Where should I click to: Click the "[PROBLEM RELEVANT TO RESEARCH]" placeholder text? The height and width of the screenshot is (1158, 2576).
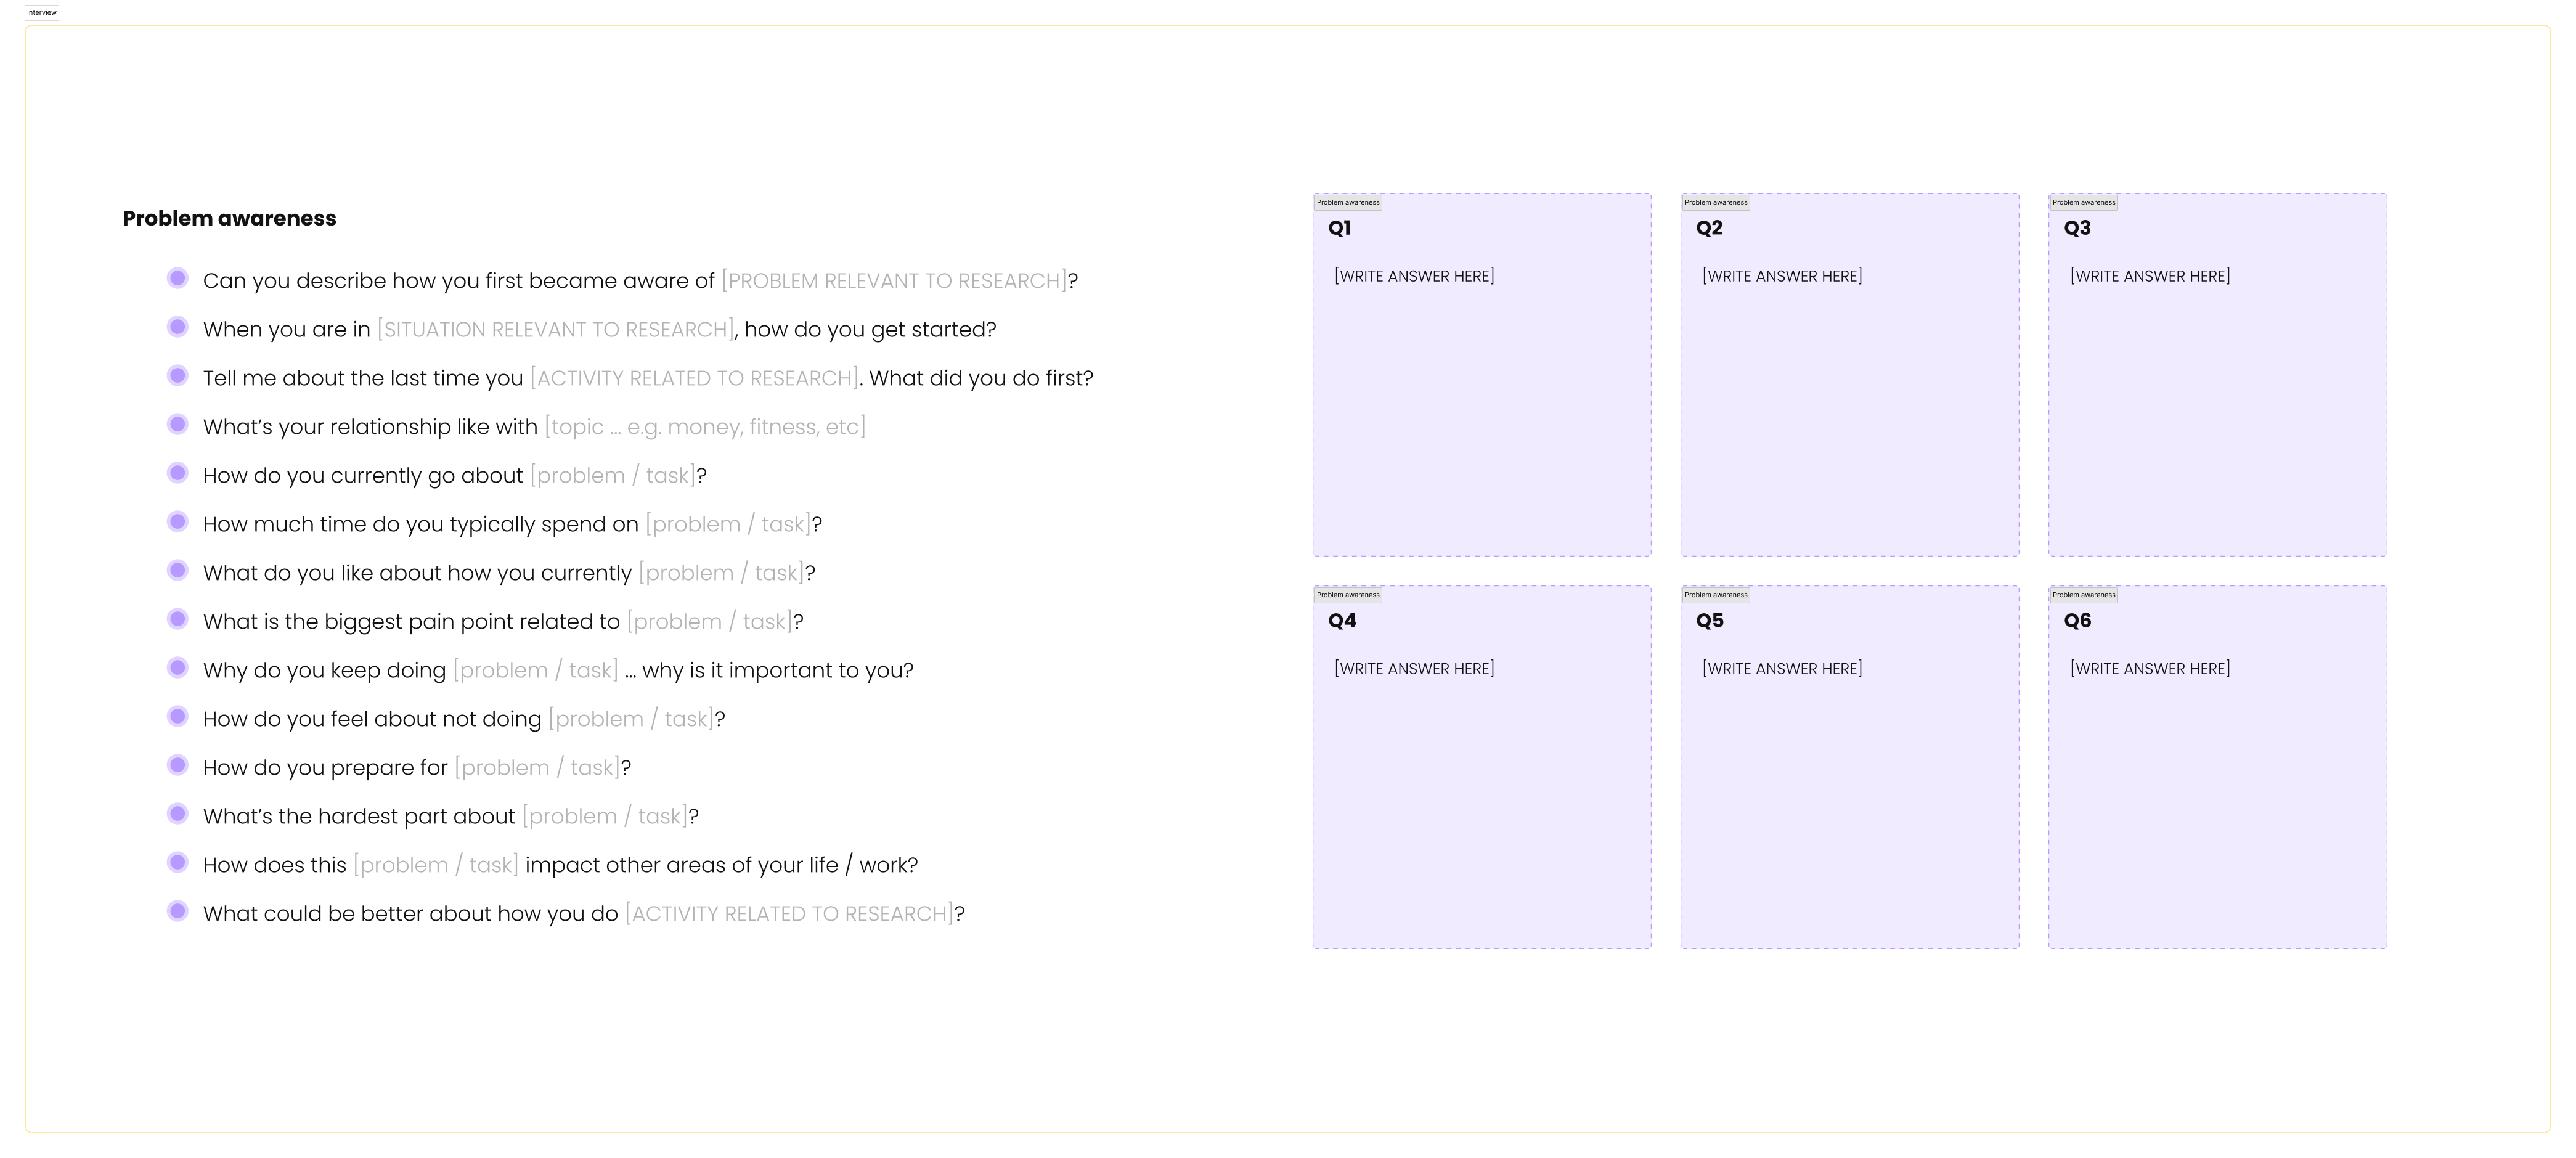(x=894, y=281)
